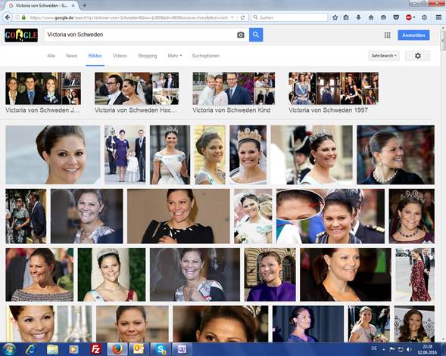
Task: Show hidden tray icons arrow
Action: (x=384, y=349)
